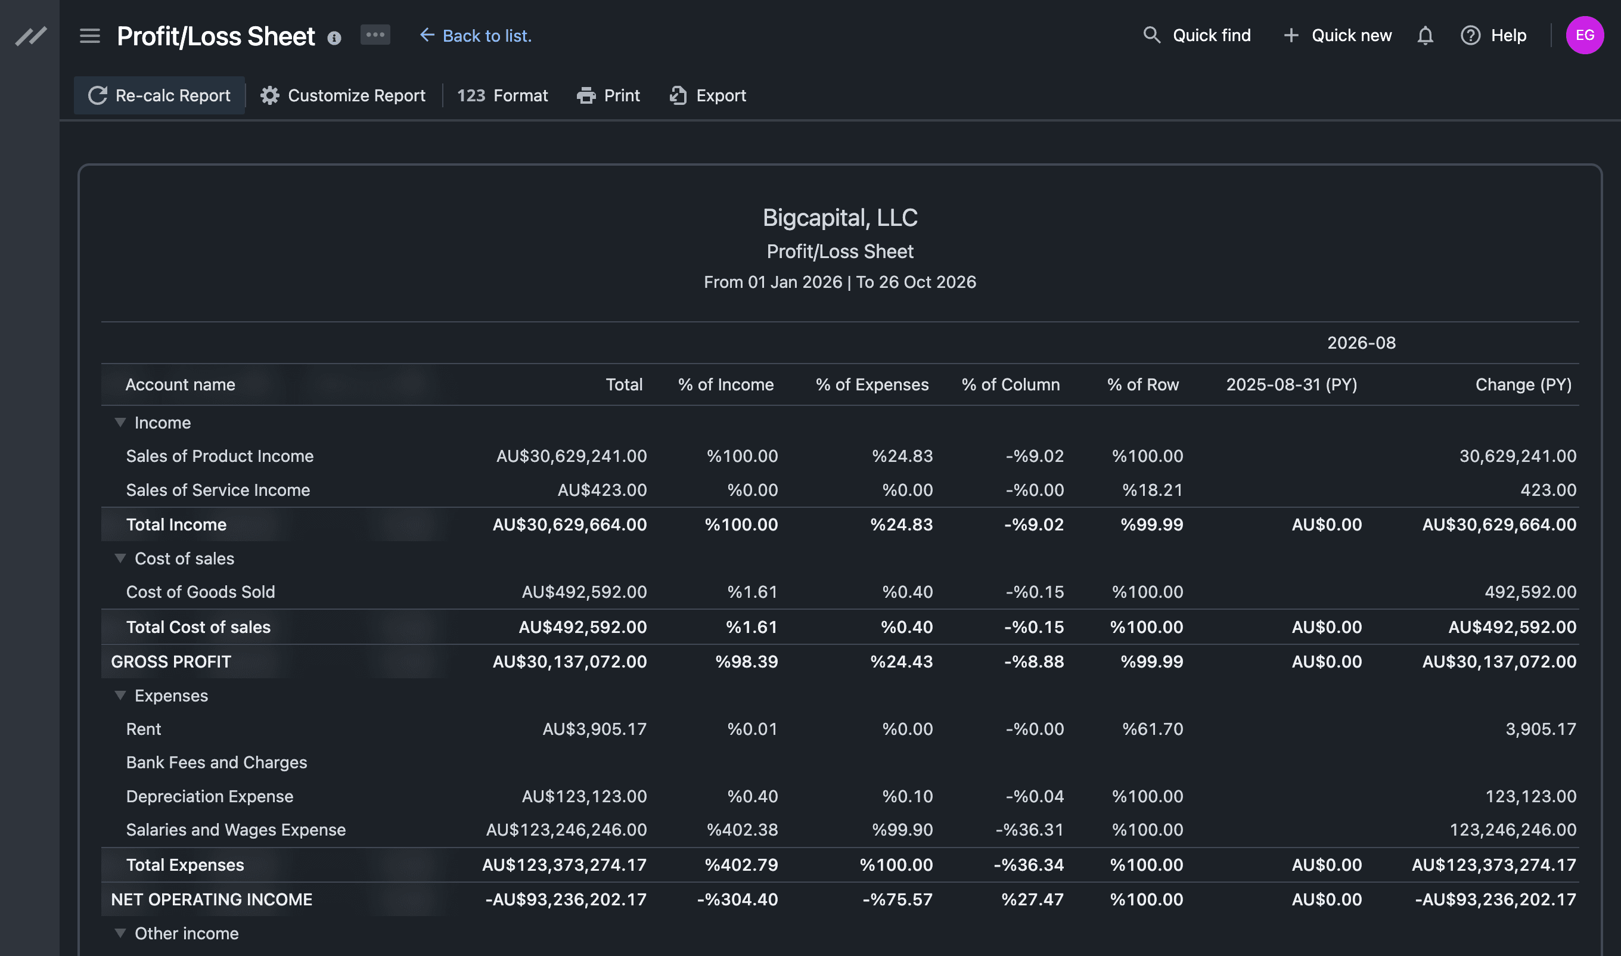The image size is (1621, 956).
Task: Select the Sales of Product Income row
Action: (840, 456)
